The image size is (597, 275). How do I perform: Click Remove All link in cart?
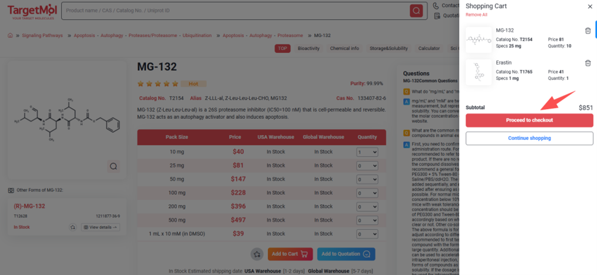tap(476, 15)
